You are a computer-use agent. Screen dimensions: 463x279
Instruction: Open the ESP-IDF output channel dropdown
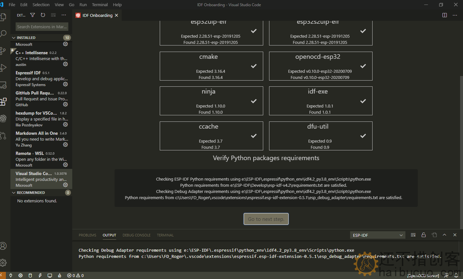point(377,235)
